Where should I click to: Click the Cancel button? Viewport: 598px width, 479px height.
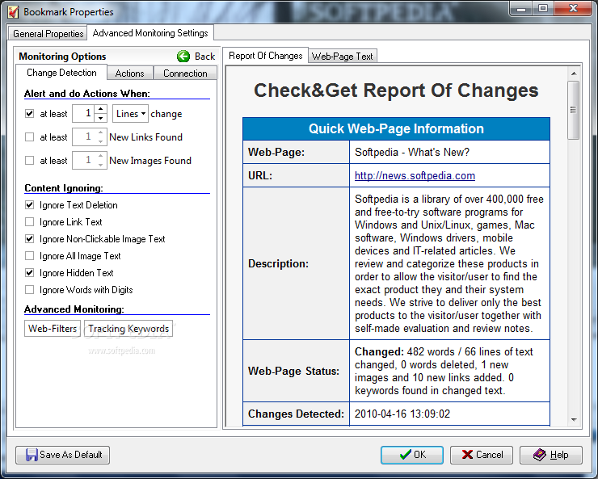click(482, 455)
